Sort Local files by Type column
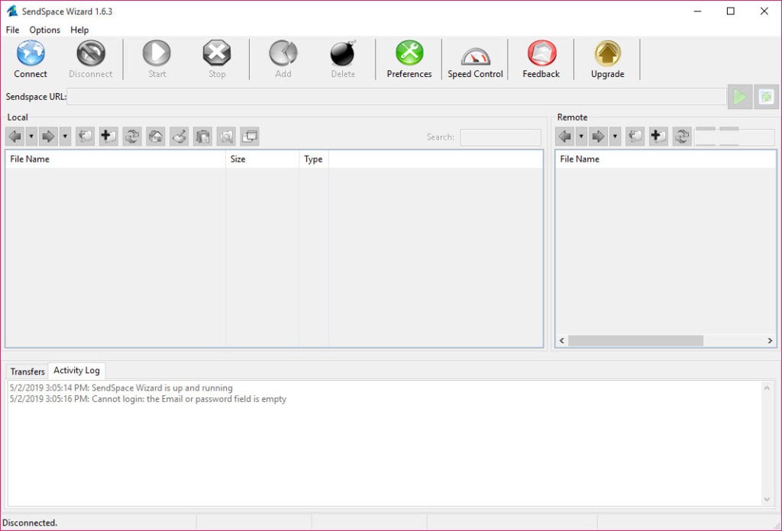Image resolution: width=782 pixels, height=531 pixels. (314, 159)
